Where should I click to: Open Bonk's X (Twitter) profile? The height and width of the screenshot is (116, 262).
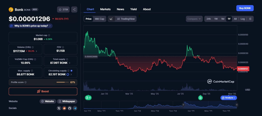coord(59,108)
